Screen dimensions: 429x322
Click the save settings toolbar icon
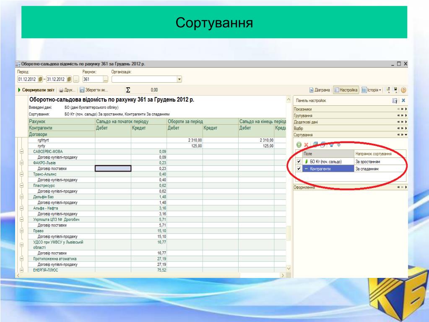click(x=395, y=89)
